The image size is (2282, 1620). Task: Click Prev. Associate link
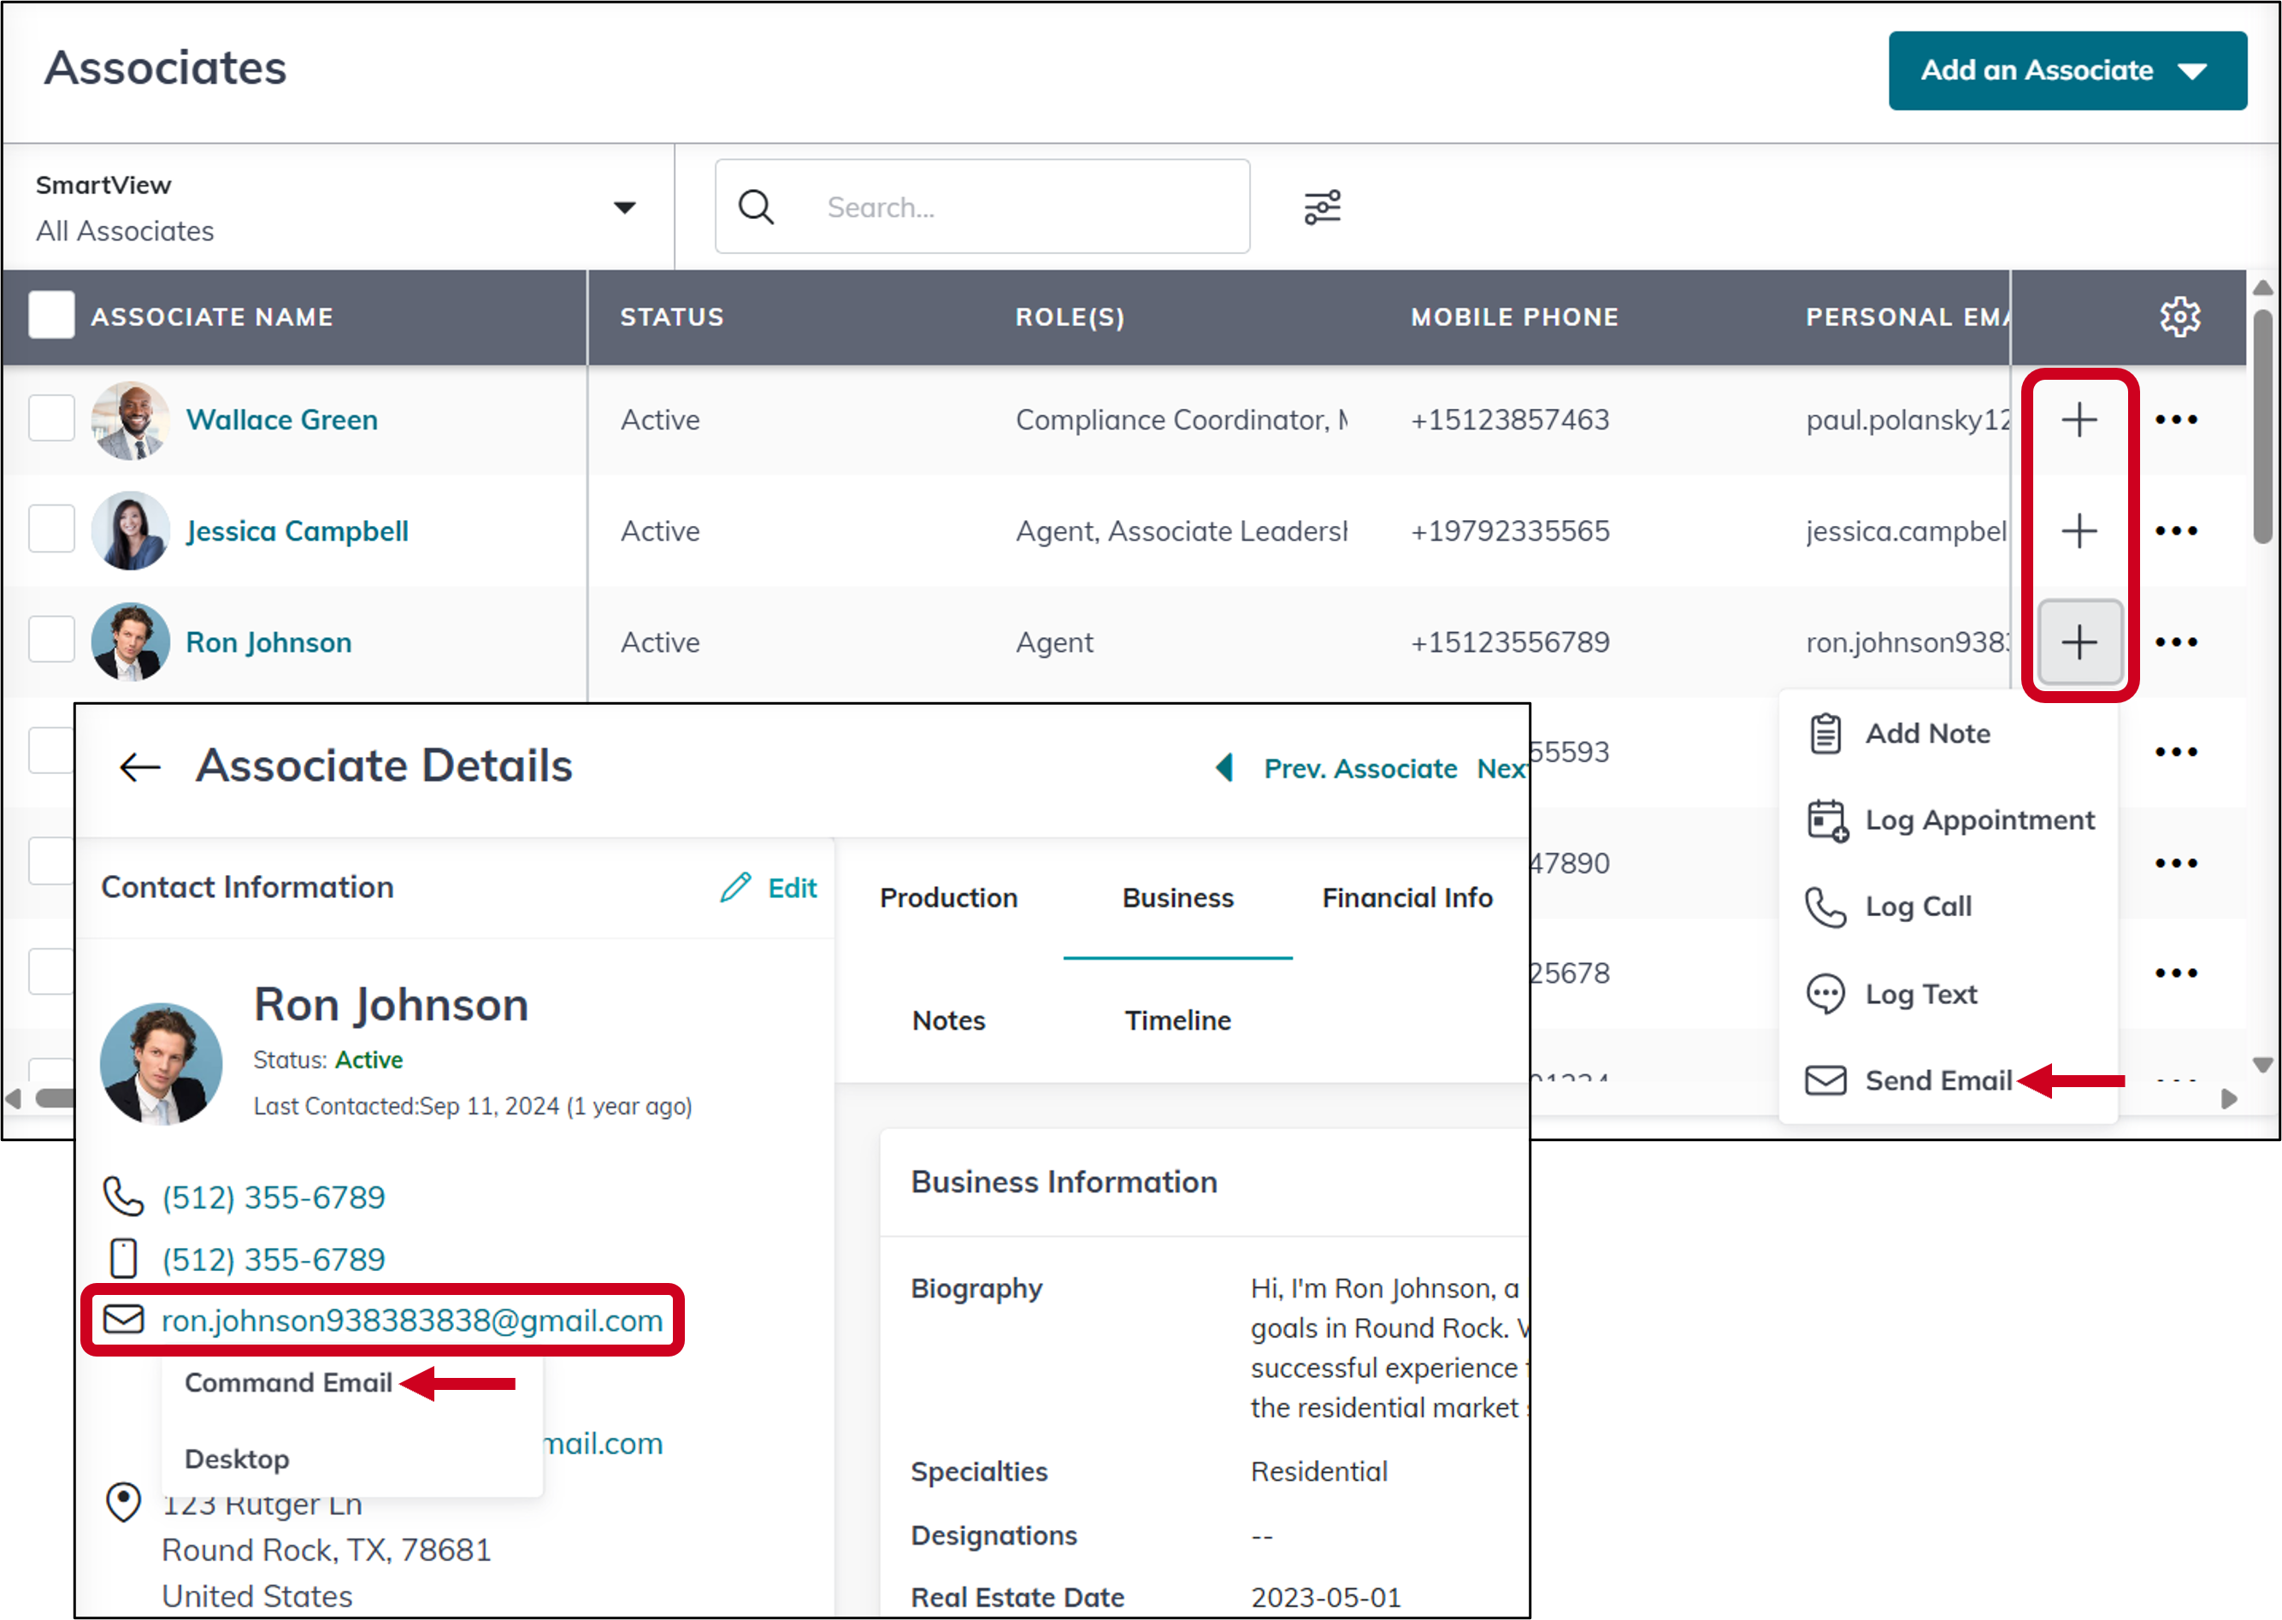(x=1359, y=768)
